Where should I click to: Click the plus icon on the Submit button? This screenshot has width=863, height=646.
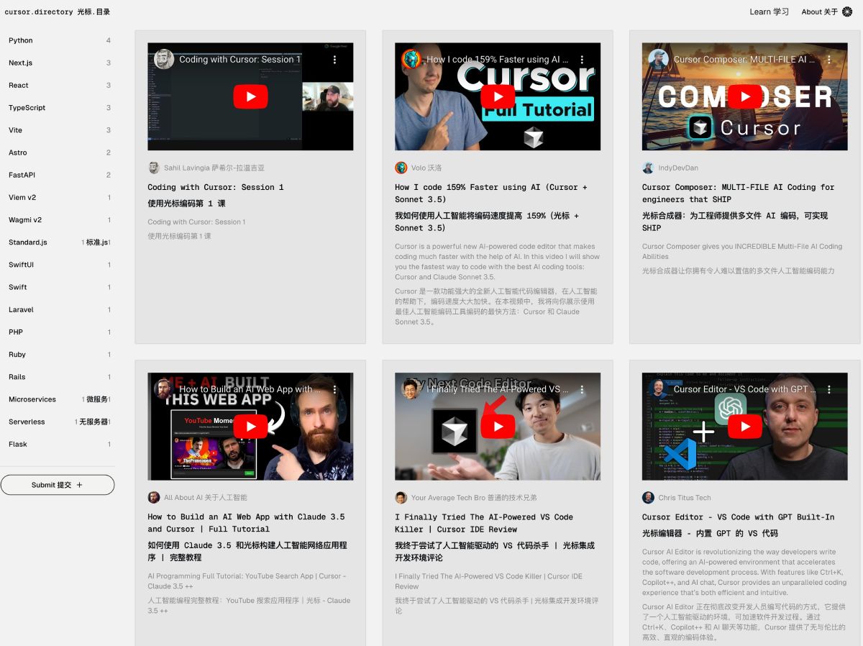click(78, 484)
